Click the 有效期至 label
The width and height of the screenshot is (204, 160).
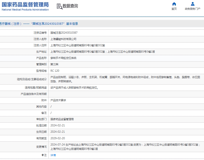41,138
